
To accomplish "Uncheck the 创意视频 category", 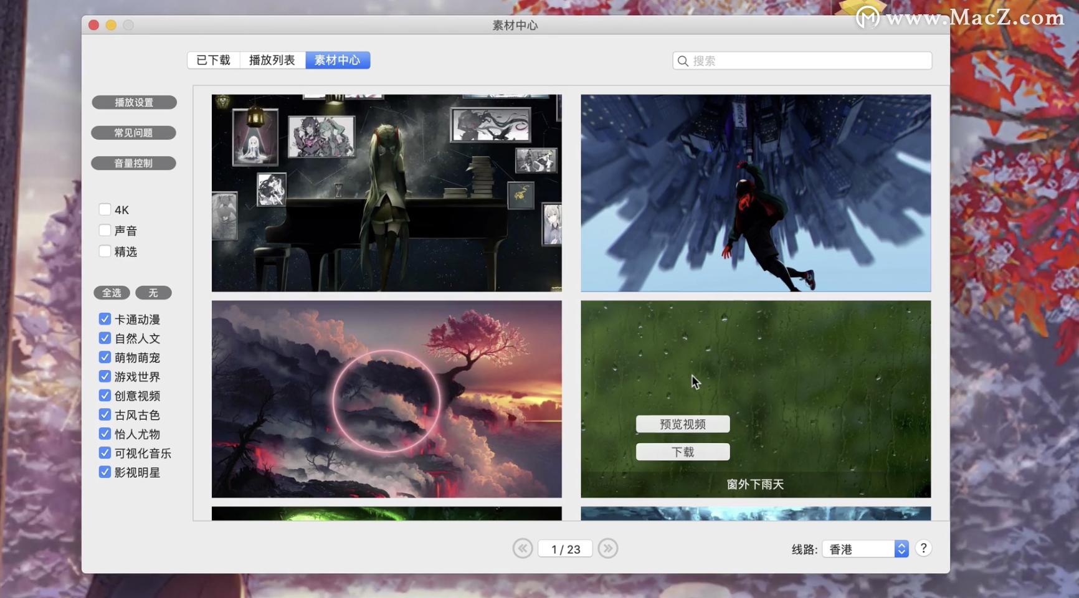I will point(105,396).
